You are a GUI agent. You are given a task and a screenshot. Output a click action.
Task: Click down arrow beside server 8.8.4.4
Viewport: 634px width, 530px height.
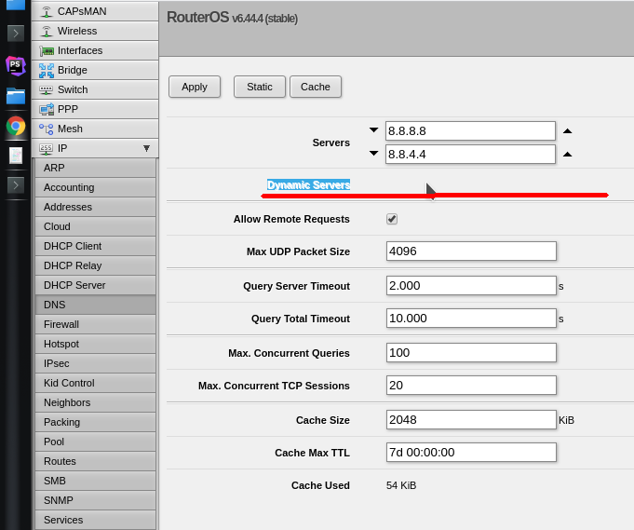[373, 154]
